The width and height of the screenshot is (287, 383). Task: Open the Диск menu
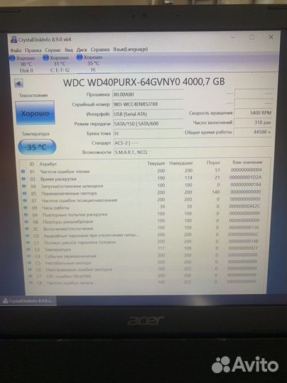pos(82,50)
